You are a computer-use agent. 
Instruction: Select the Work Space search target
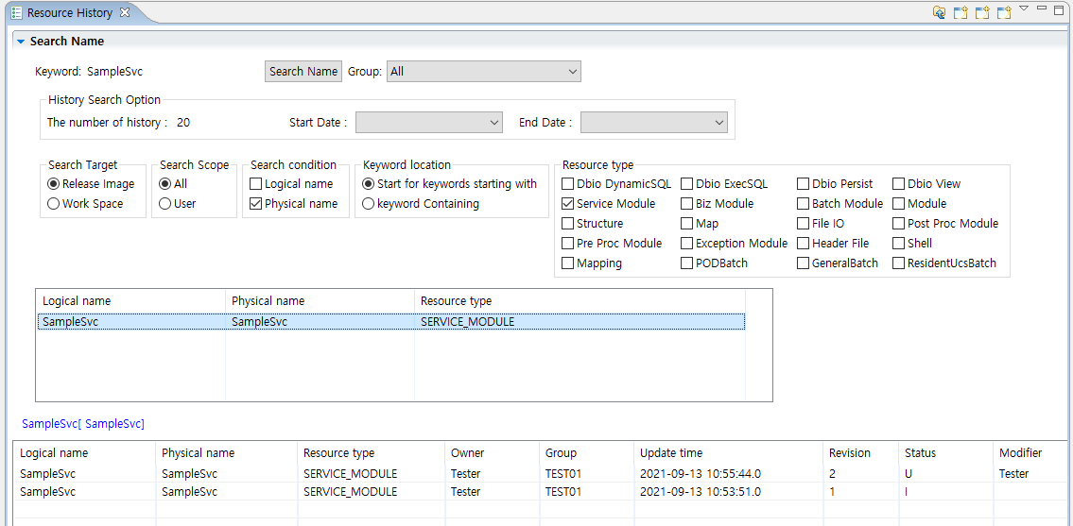[54, 204]
